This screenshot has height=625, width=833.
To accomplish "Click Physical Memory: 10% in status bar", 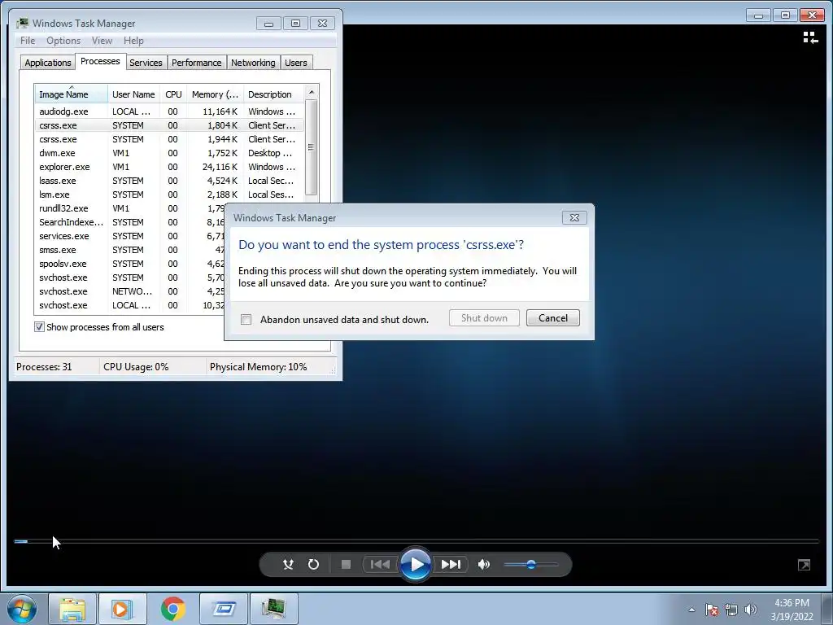I will pyautogui.click(x=258, y=367).
